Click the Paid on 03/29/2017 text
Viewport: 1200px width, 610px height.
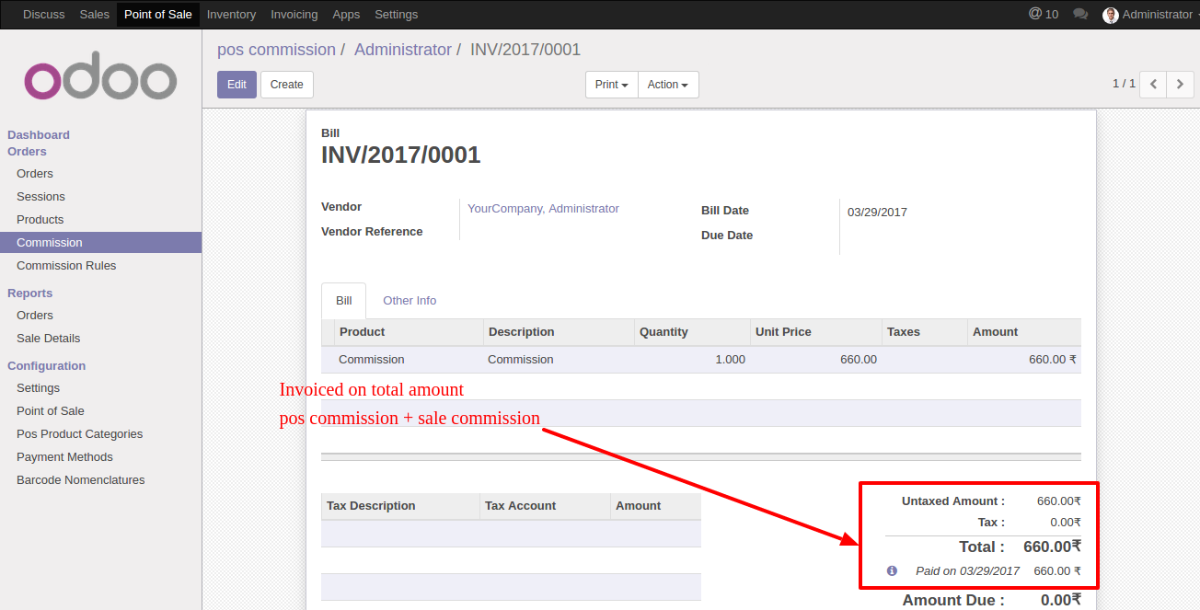click(967, 571)
